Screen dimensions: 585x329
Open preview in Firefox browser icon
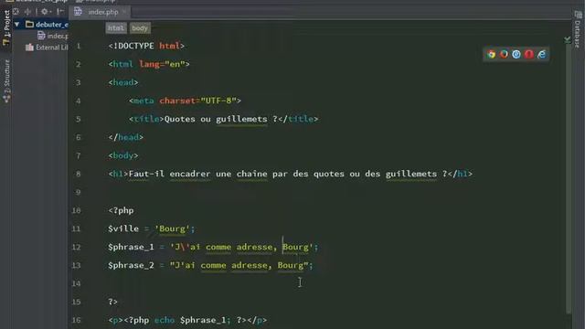(x=504, y=54)
